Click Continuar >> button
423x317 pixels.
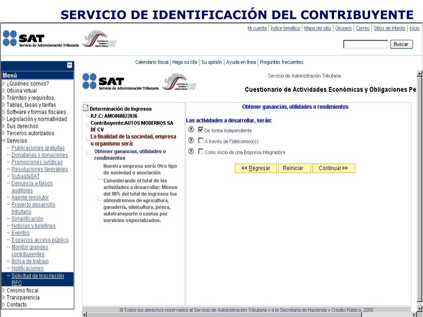click(x=333, y=168)
